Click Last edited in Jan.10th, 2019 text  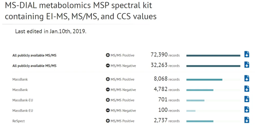(x=51, y=31)
